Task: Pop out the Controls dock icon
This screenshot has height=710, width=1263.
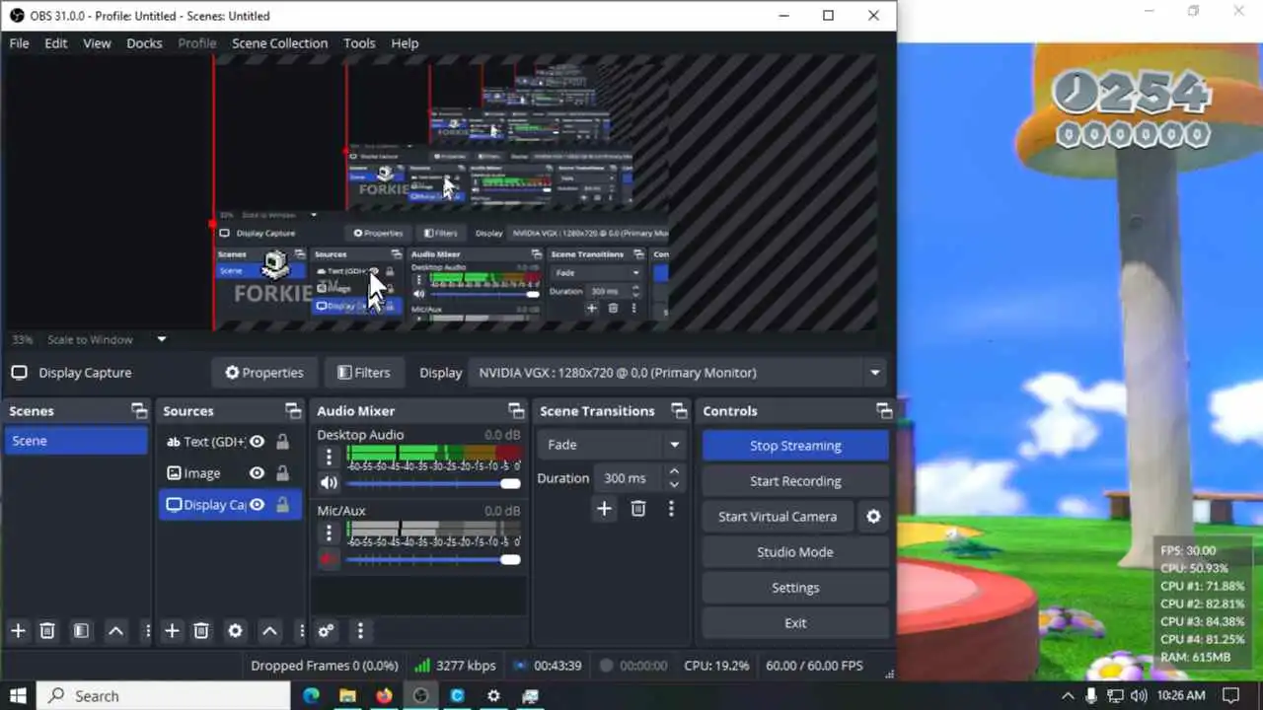Action: [884, 411]
